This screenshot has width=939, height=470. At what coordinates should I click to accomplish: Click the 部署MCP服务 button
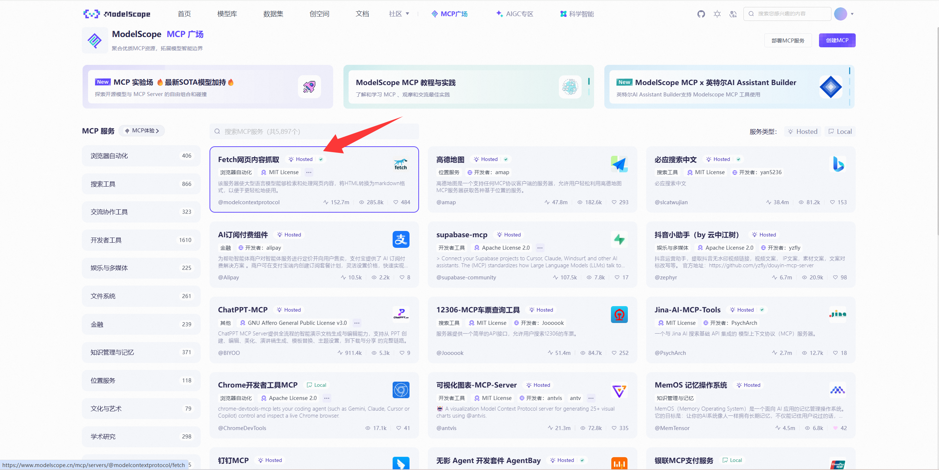(x=788, y=40)
